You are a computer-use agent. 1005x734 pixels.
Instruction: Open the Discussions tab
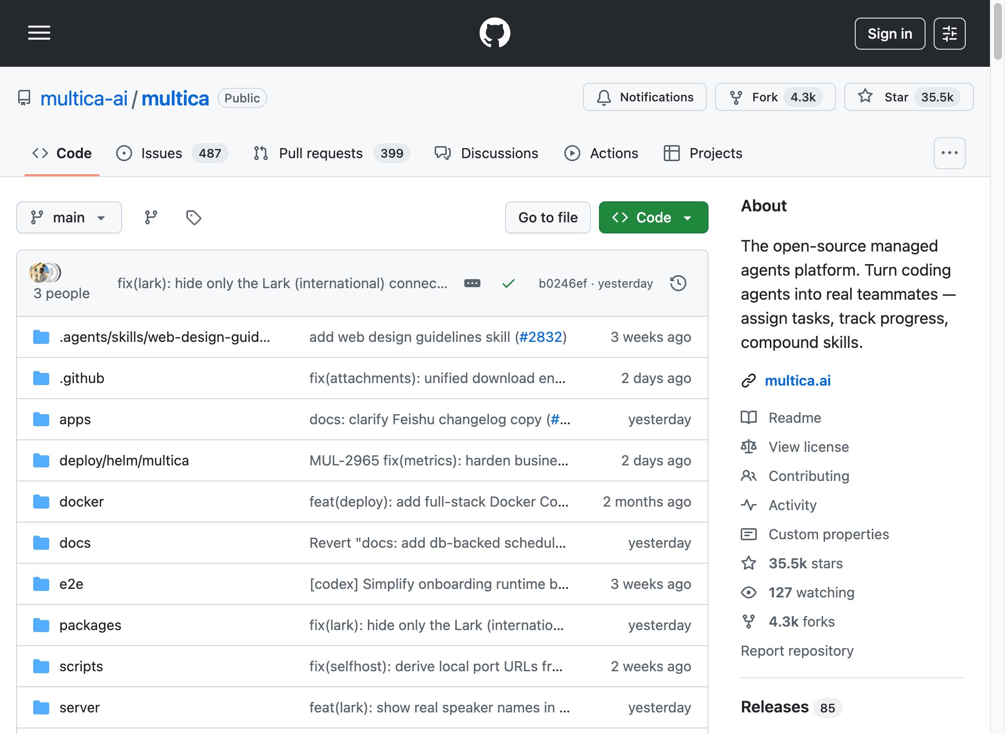point(486,153)
